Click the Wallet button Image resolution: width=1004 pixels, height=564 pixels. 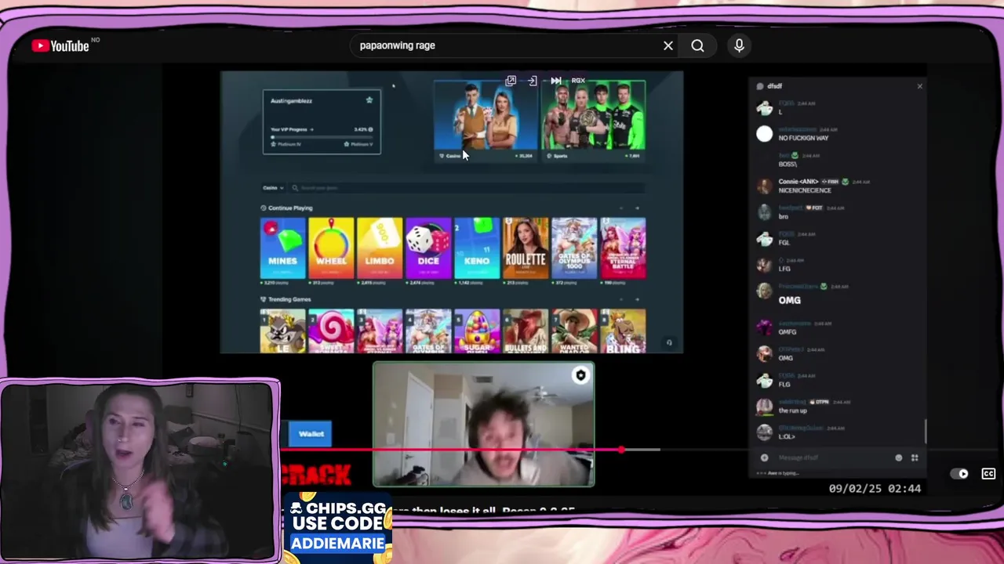pos(311,434)
